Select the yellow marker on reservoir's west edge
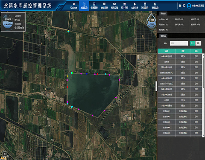This screenshot has height=160, width=205. click(68, 76)
